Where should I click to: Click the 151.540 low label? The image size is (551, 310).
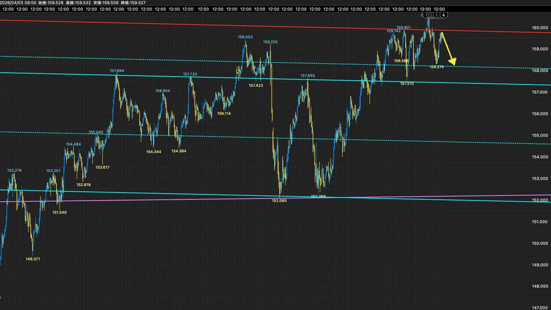(x=59, y=212)
